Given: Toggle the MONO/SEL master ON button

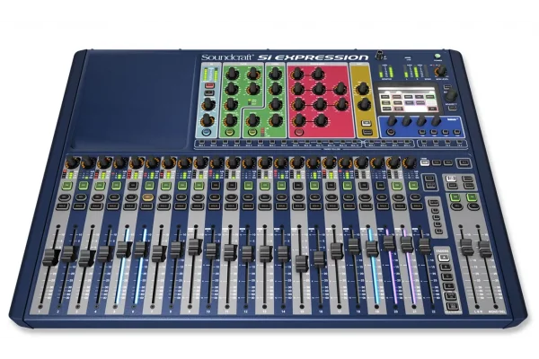Looking at the screenshot, I should [x=472, y=197].
